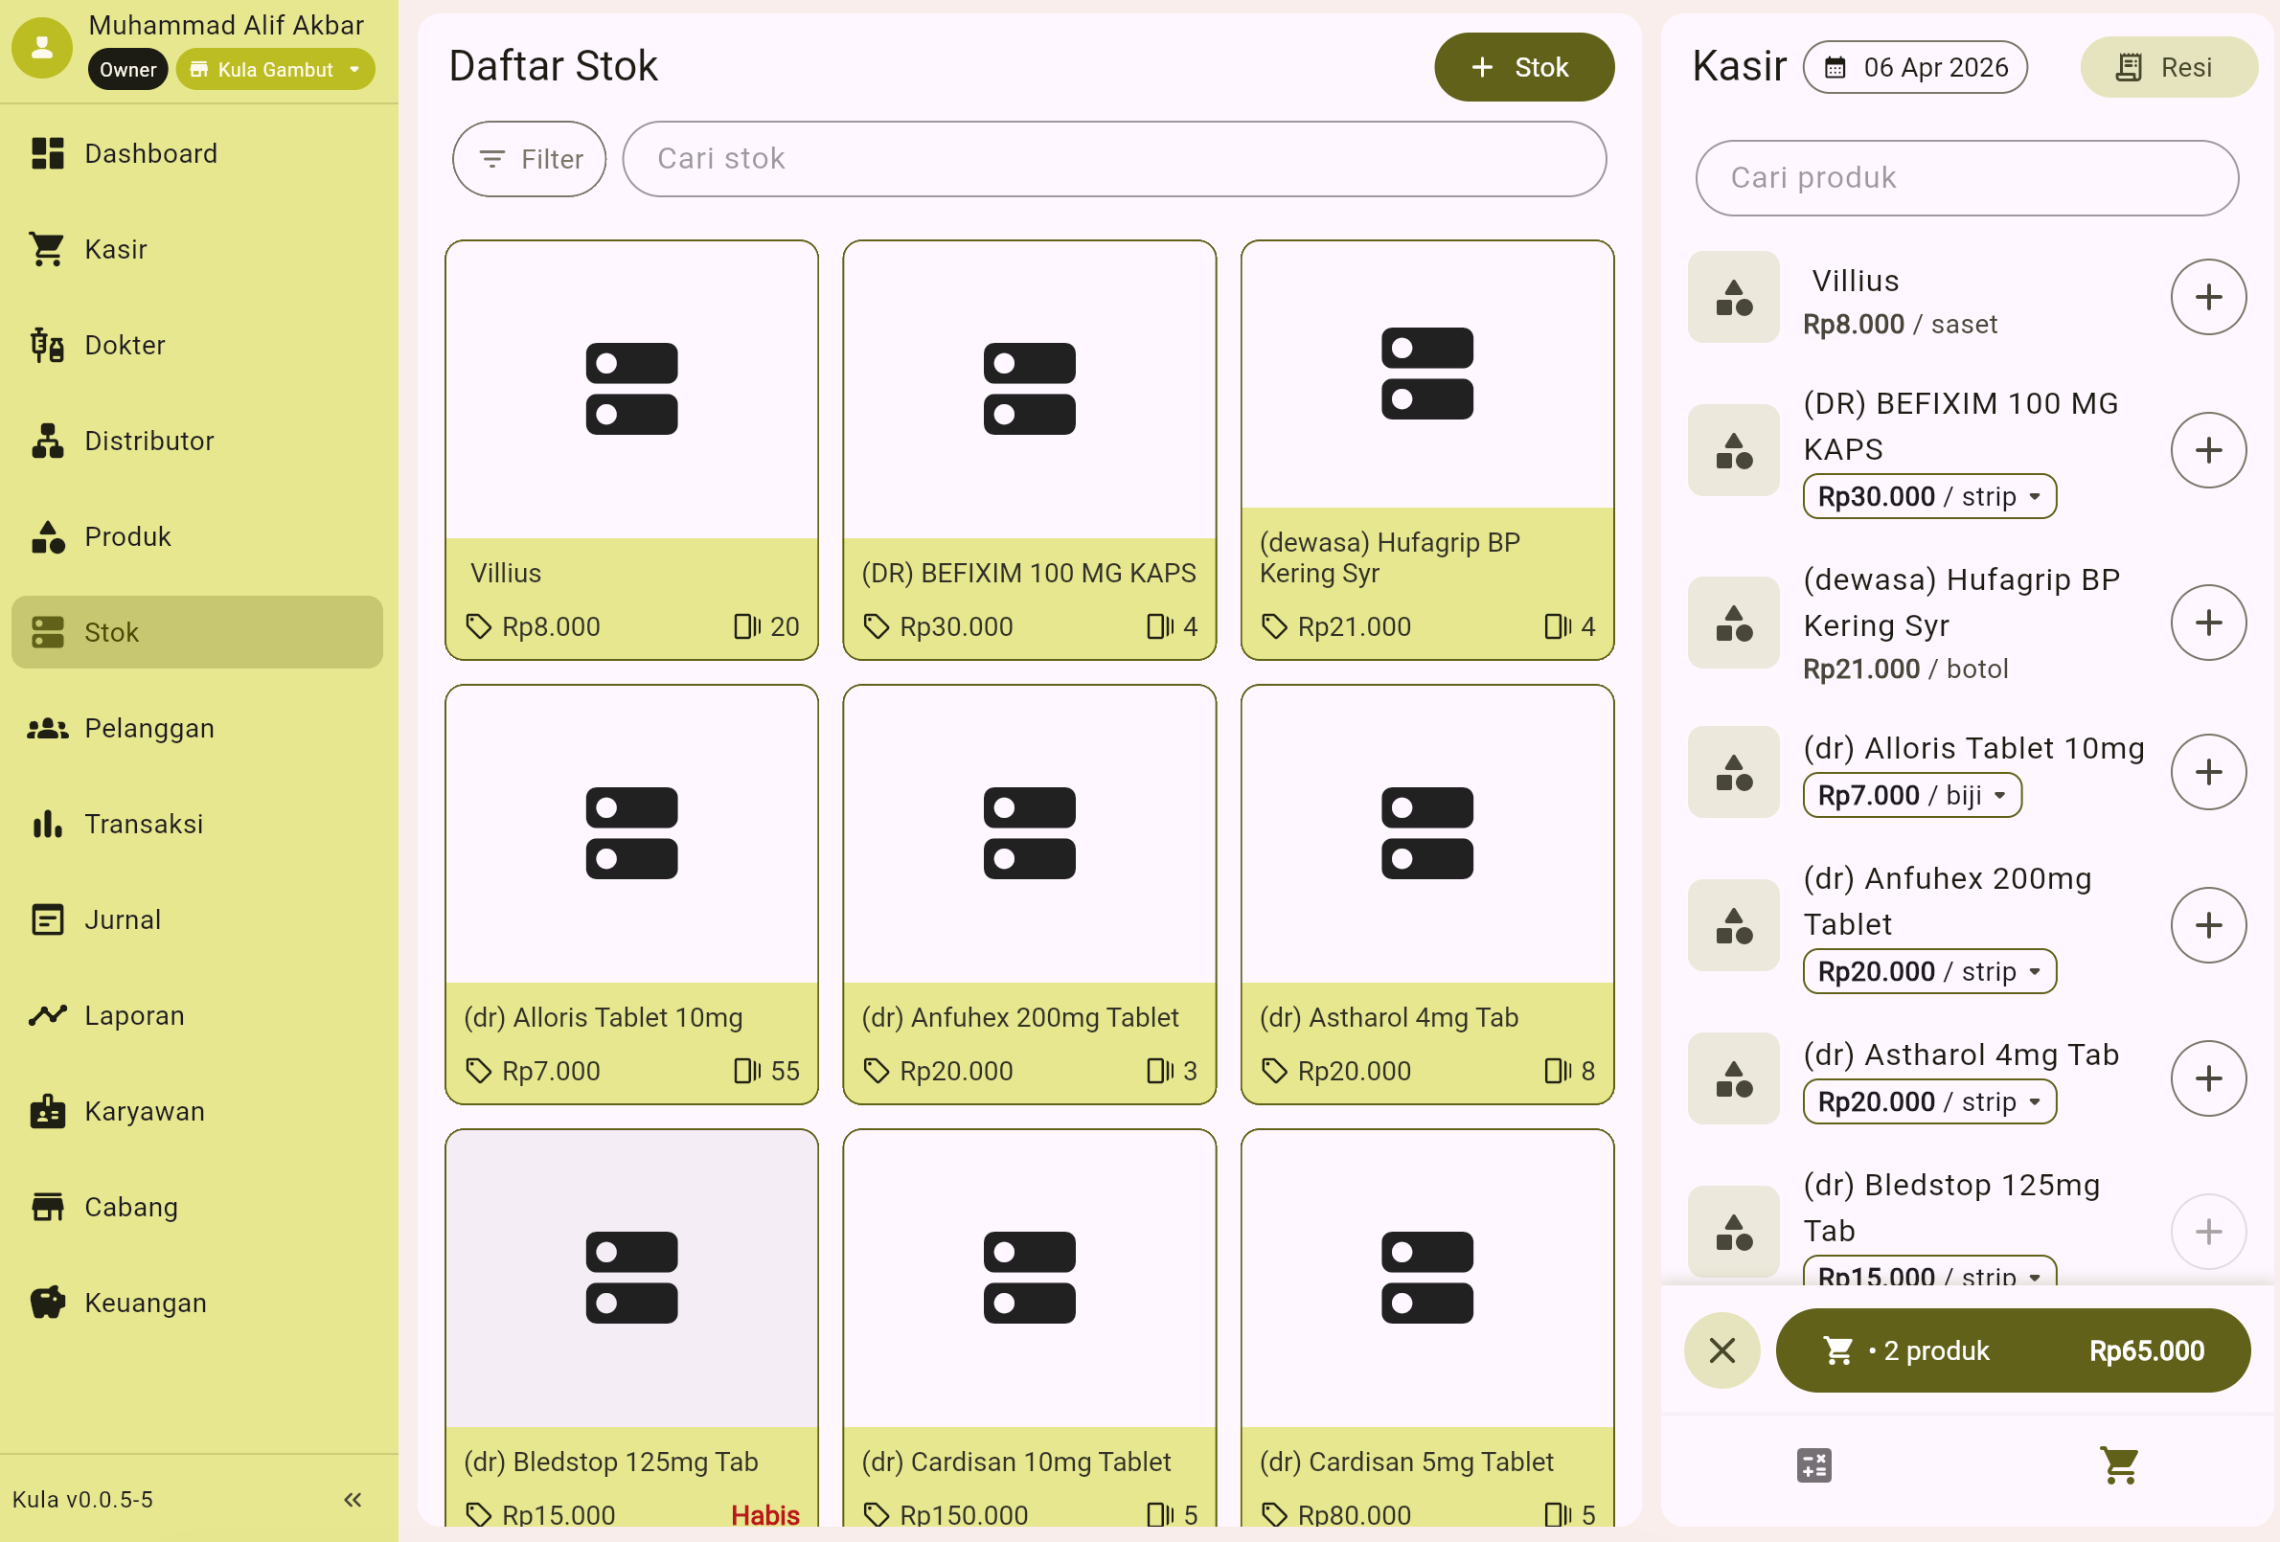Add (dewasa) Hufagrip BP Kering Syr plus
2280x1542 pixels.
[2207, 623]
